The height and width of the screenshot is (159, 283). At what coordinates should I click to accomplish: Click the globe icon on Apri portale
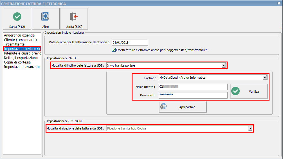tap(163, 107)
